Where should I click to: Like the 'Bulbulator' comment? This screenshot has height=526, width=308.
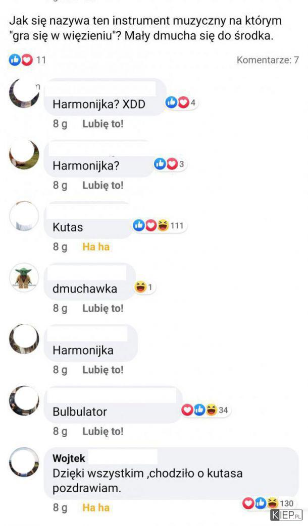pyautogui.click(x=103, y=431)
